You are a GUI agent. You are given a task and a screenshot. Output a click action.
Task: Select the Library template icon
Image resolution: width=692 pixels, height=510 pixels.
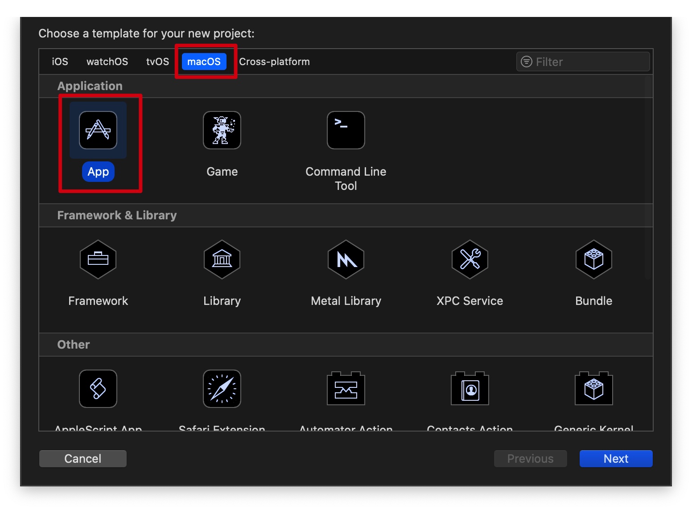click(222, 259)
